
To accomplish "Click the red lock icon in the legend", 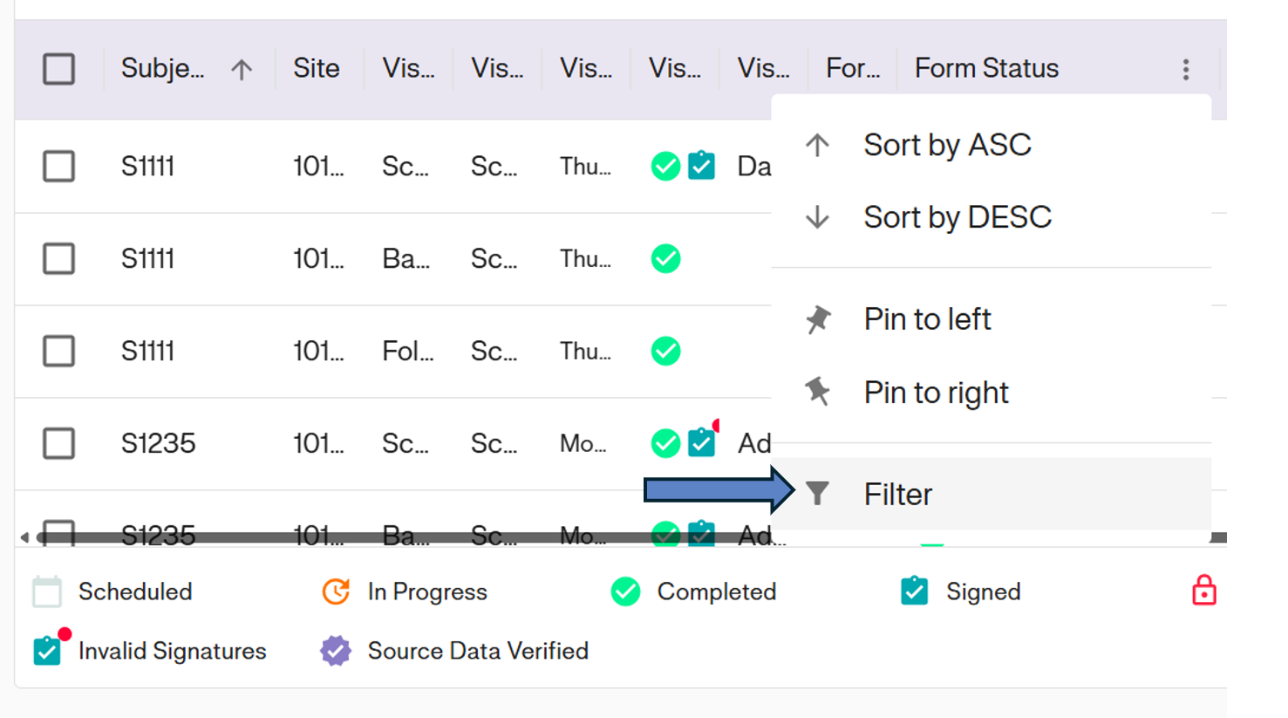I will tap(1204, 591).
